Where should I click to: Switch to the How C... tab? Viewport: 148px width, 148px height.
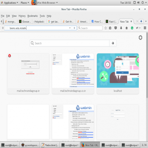tap(97, 21)
